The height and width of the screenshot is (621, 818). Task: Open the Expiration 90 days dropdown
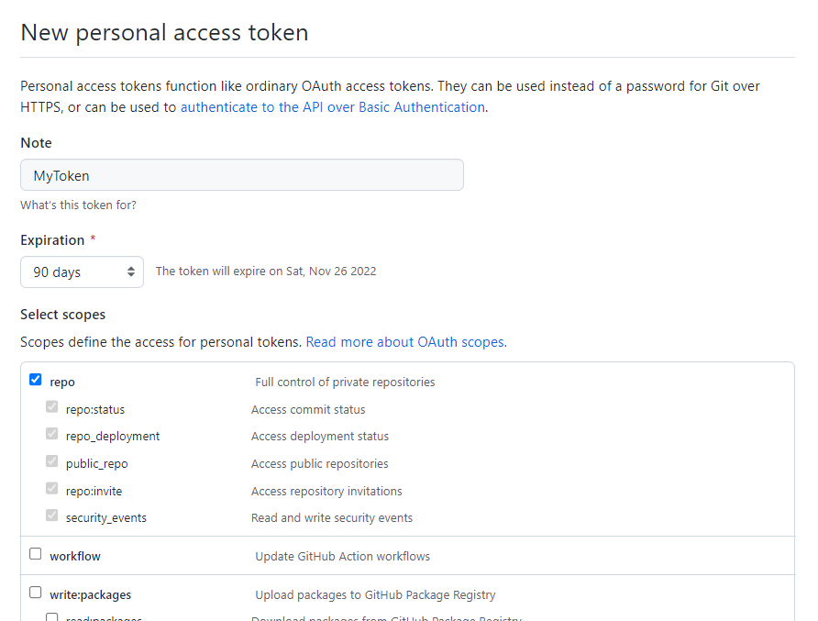coord(82,272)
